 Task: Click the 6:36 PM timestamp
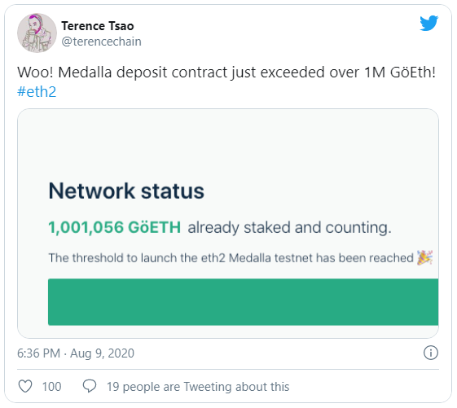[x=38, y=353]
